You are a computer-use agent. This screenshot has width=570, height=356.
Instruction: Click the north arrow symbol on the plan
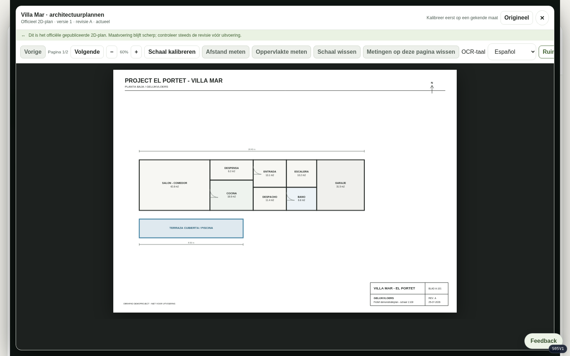pos(432,88)
